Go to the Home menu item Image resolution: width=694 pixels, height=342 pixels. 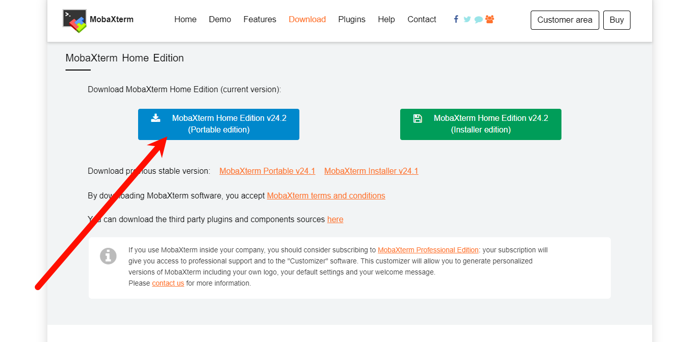click(x=185, y=20)
